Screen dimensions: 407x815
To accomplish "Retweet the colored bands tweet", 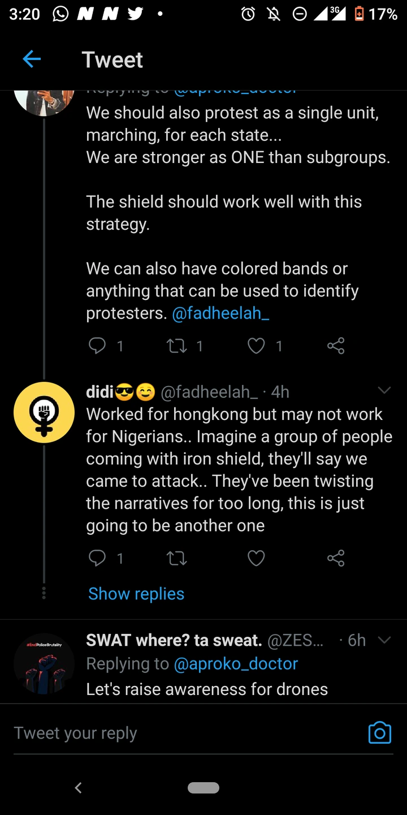I will click(x=177, y=345).
